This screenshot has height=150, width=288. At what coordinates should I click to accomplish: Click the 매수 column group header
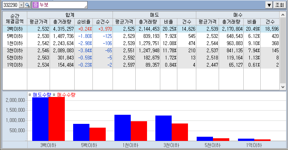point(238,15)
